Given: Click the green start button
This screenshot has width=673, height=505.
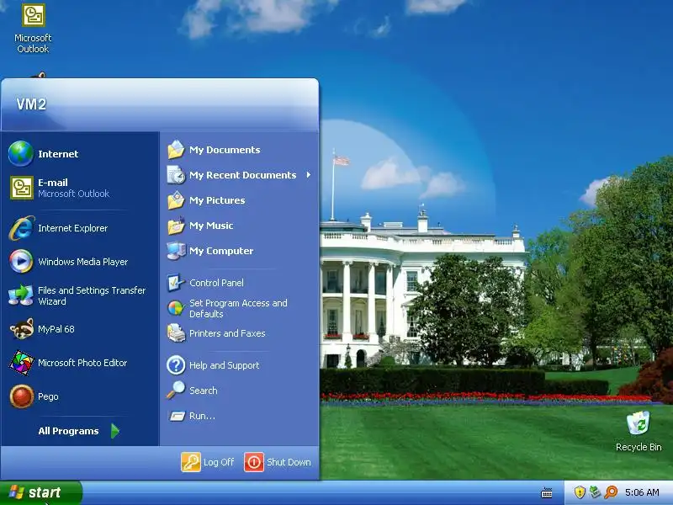Looking at the screenshot, I should (40, 492).
